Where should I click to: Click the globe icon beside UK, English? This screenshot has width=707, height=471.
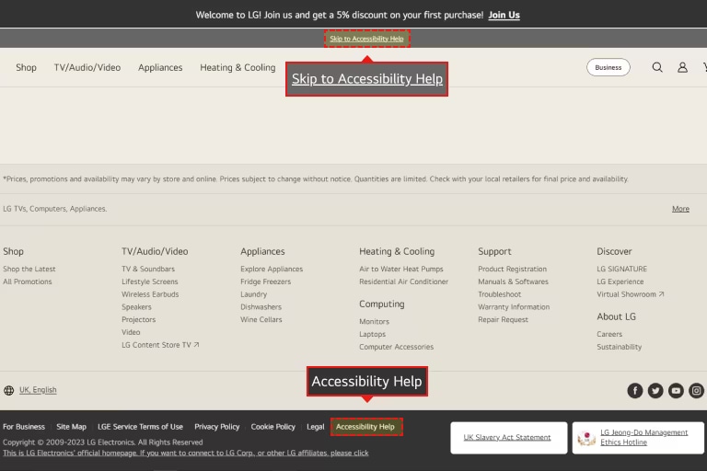[x=9, y=391]
